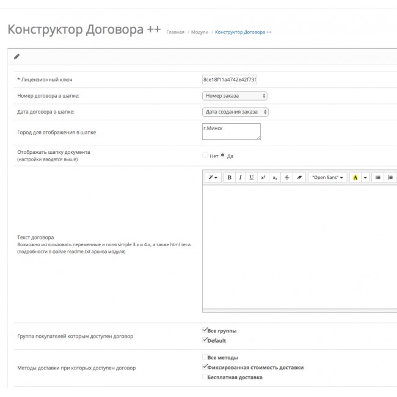This screenshot has height=397, width=397.
Task: Click the license key input field
Action: 230,79
